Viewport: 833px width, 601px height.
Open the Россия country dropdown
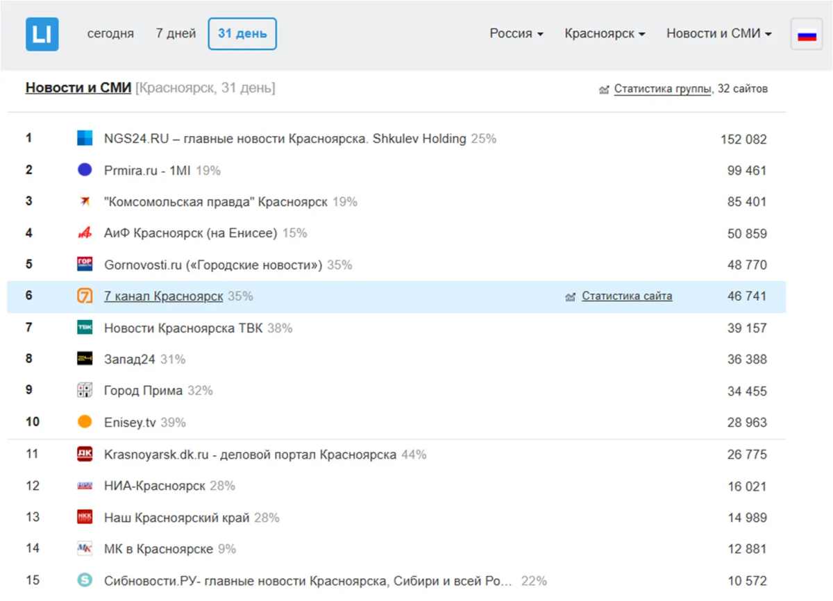click(516, 34)
